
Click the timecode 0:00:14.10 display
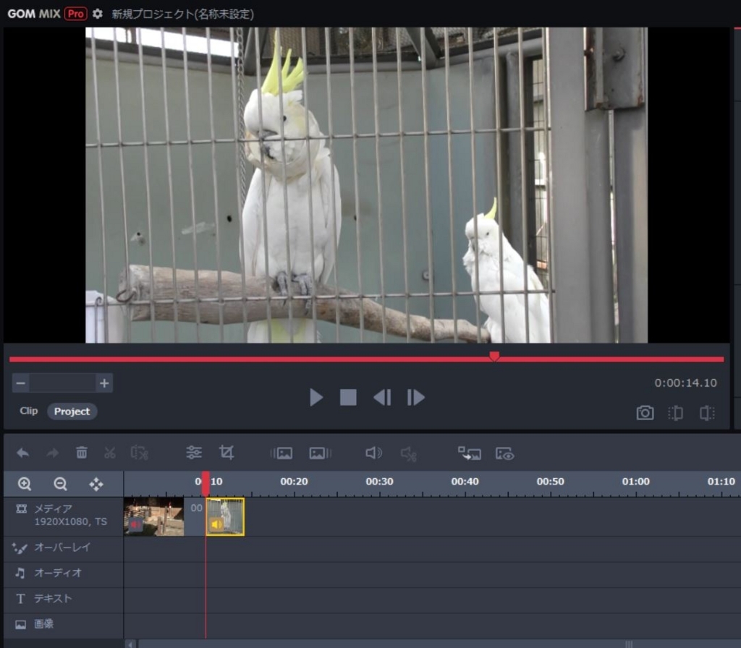(x=685, y=383)
